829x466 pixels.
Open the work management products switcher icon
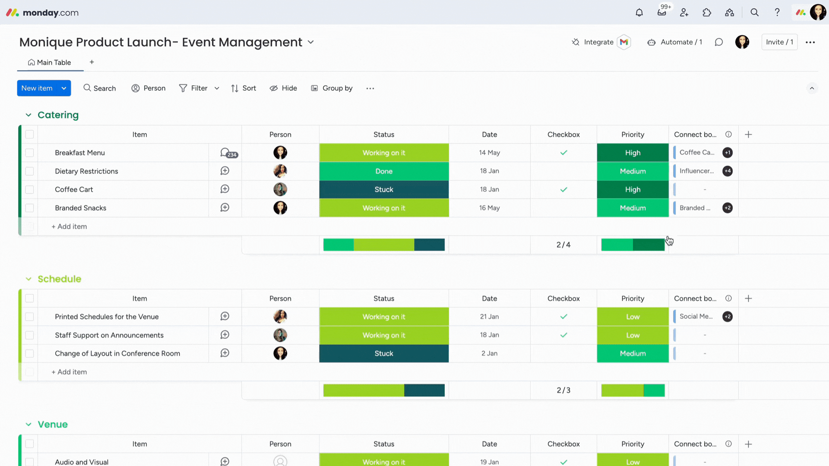tap(729, 13)
